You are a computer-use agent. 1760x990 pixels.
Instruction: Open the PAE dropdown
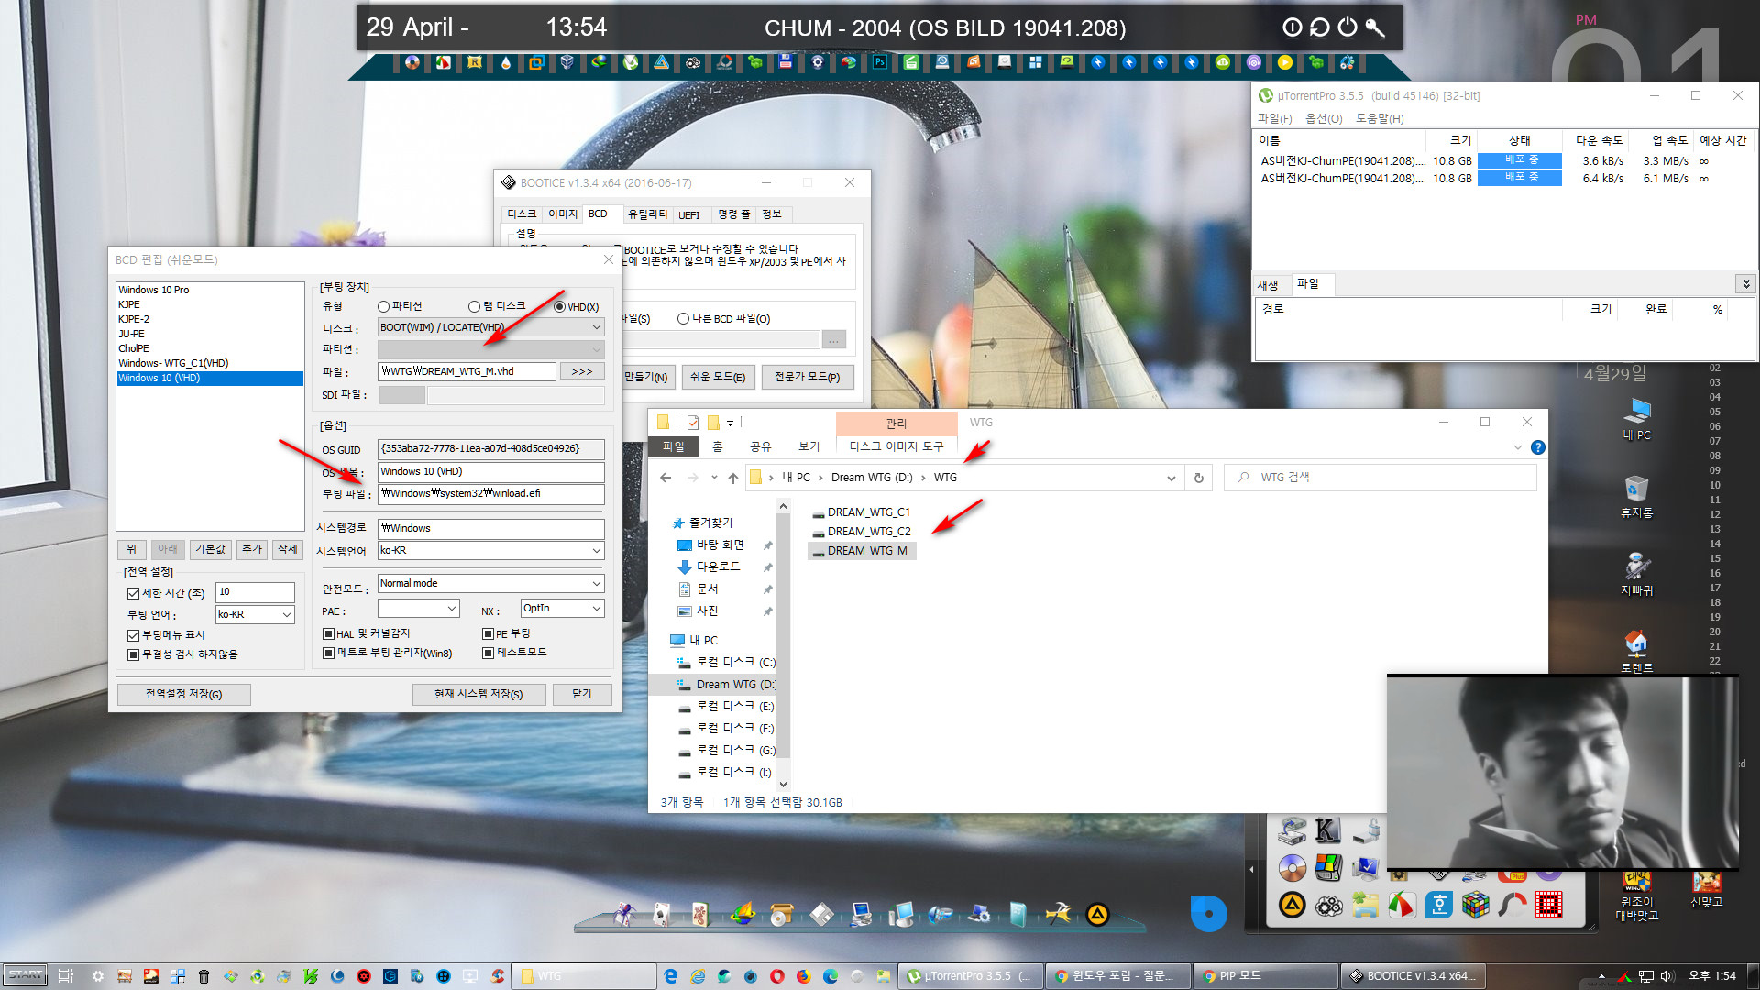[x=418, y=609]
